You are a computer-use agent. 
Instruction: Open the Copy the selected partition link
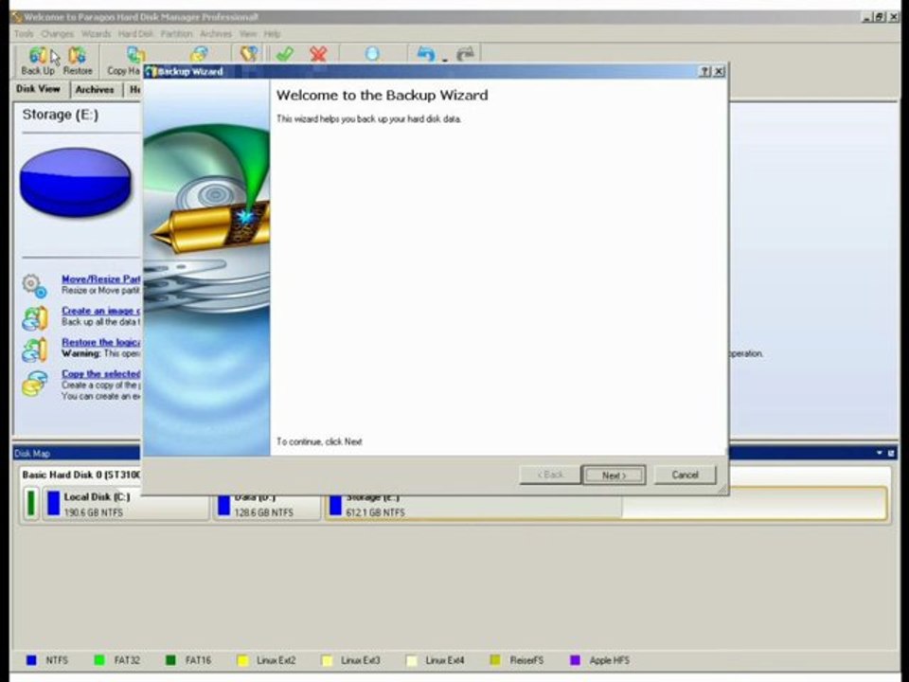pyautogui.click(x=101, y=374)
